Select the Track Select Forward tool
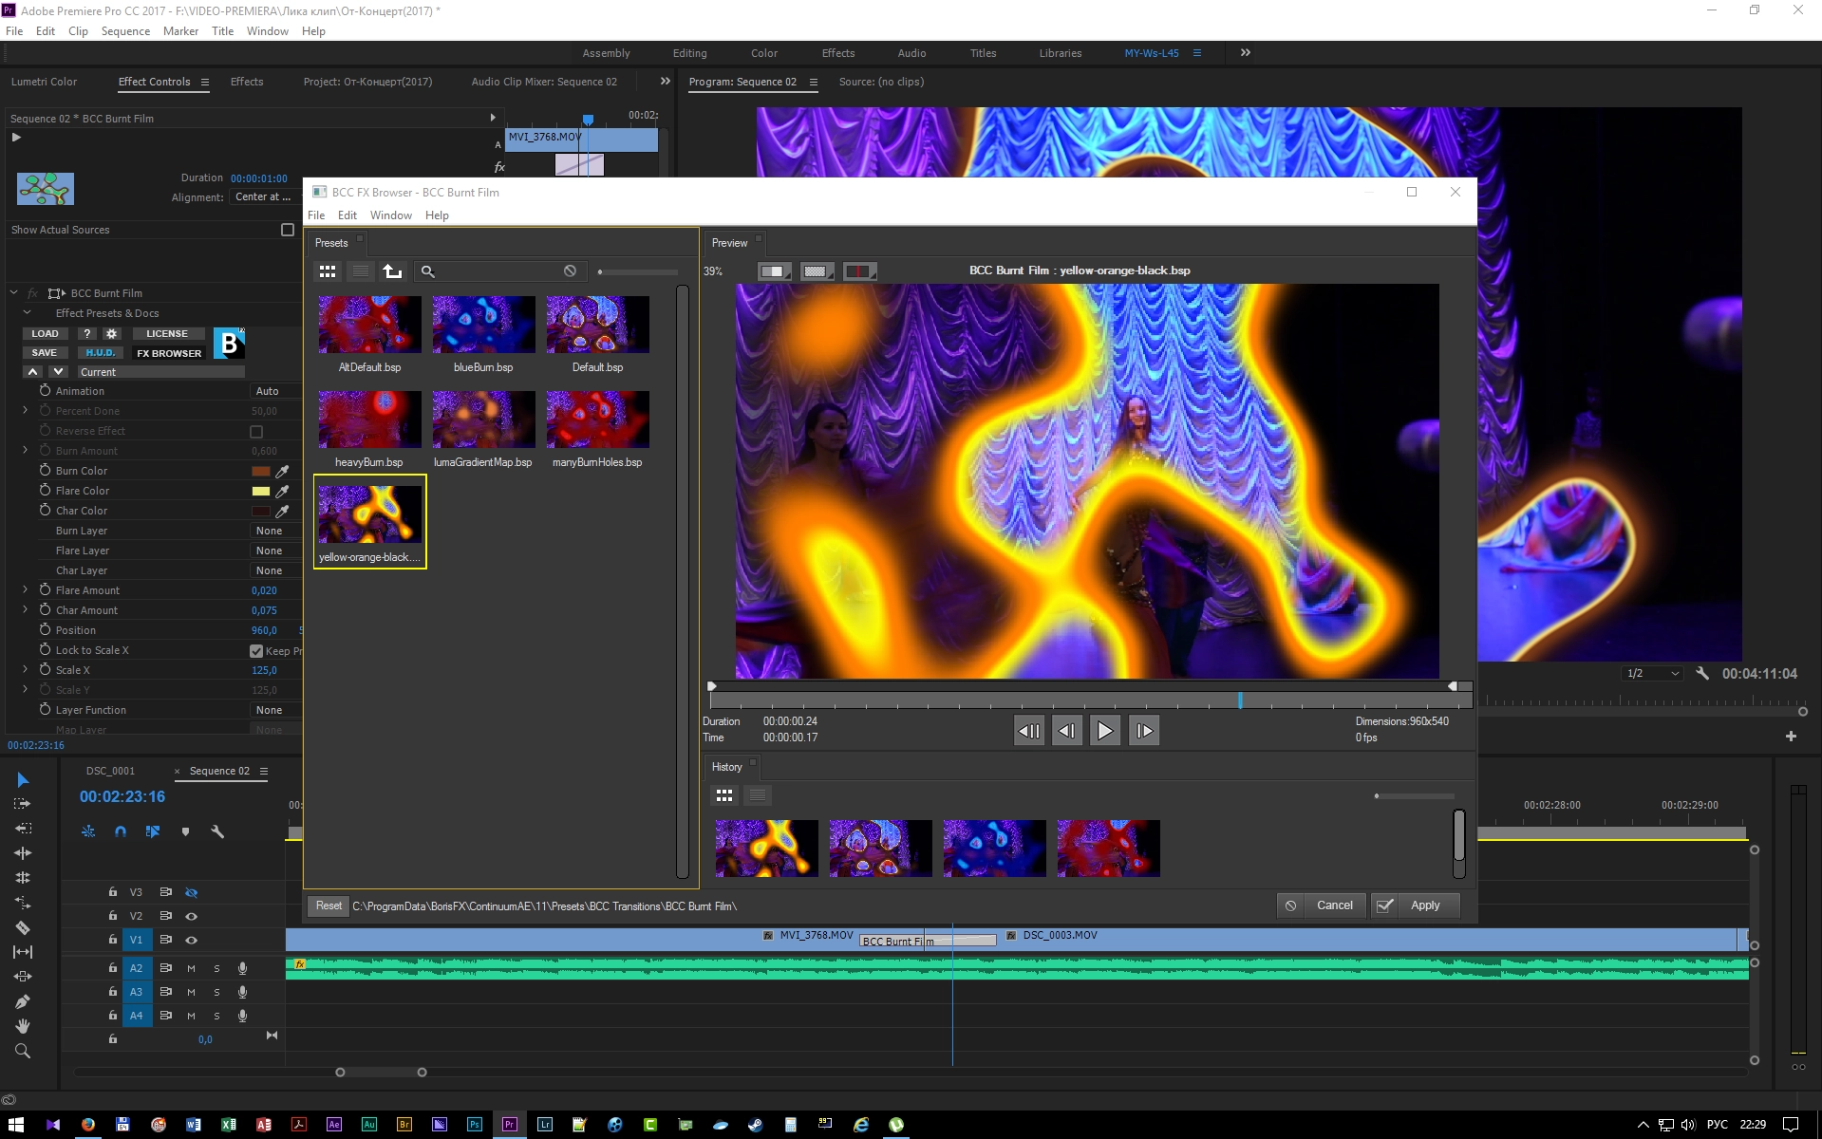 23,804
